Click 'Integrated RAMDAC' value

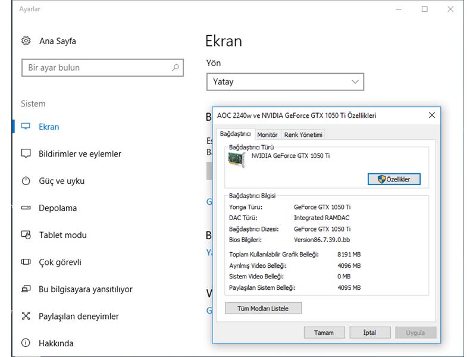coord(321,218)
